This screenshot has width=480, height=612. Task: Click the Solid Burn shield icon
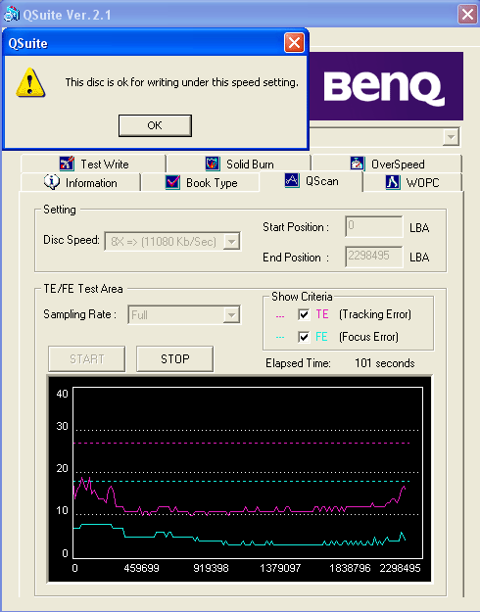pyautogui.click(x=213, y=164)
